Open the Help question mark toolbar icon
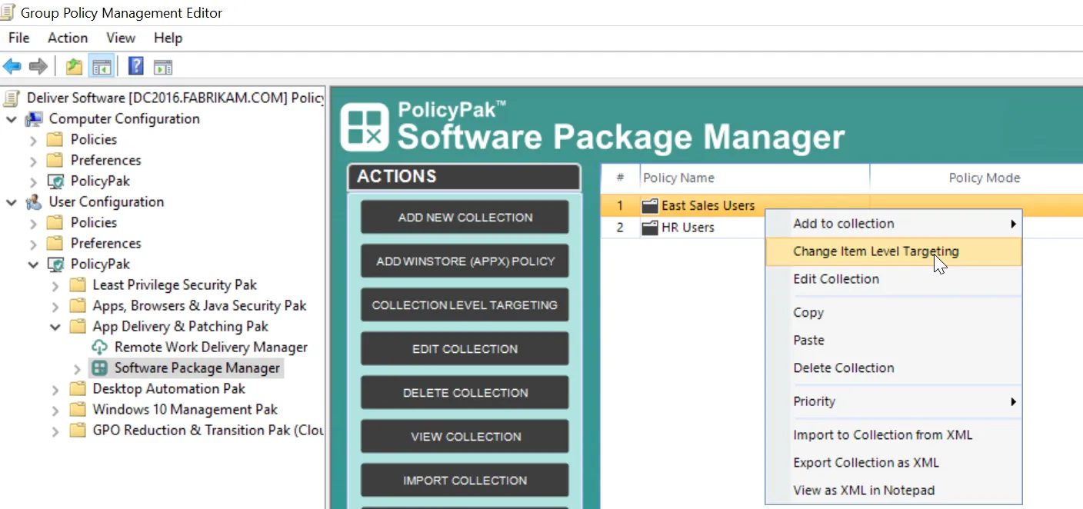Image resolution: width=1083 pixels, height=509 pixels. click(135, 66)
